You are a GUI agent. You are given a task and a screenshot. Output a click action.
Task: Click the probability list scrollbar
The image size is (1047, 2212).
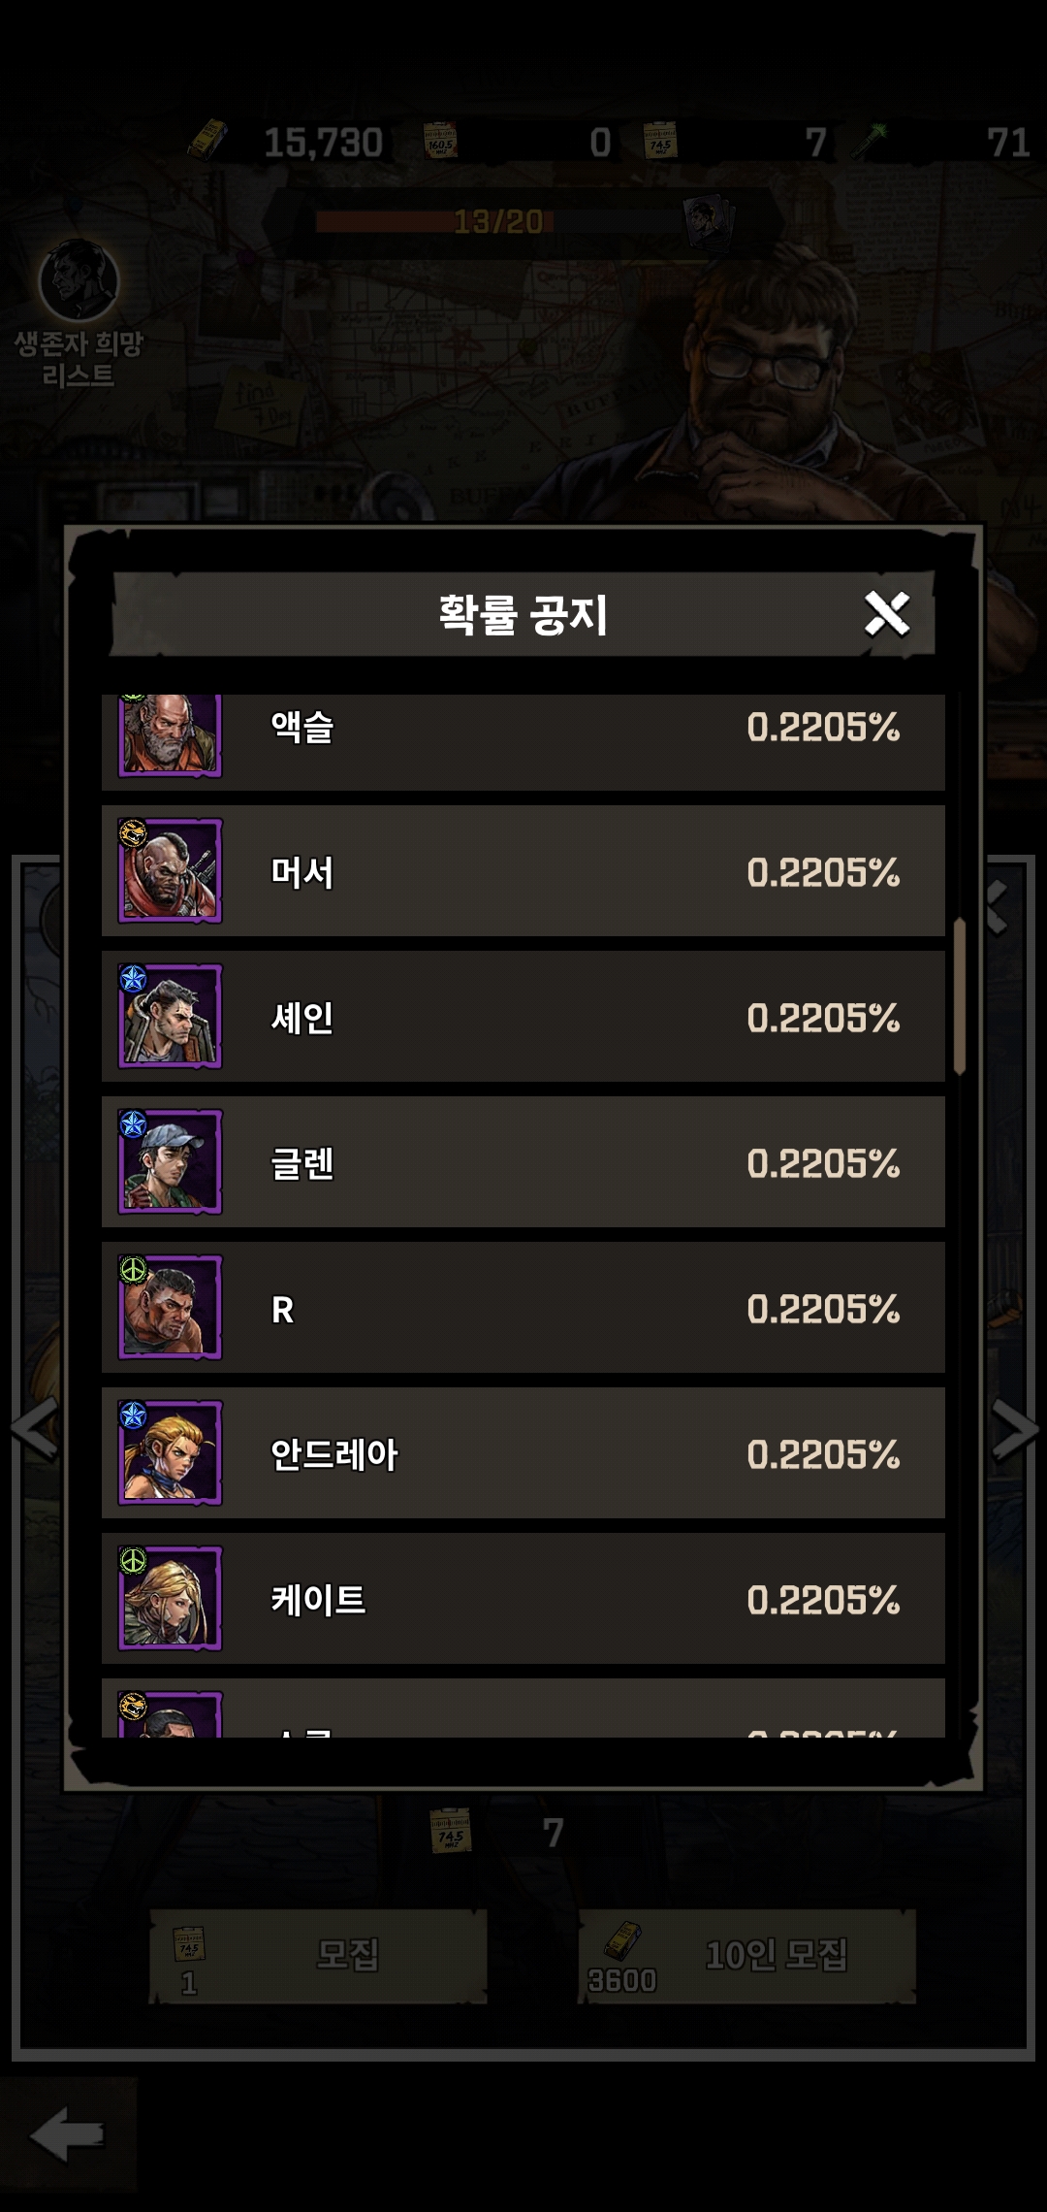pyautogui.click(x=960, y=996)
